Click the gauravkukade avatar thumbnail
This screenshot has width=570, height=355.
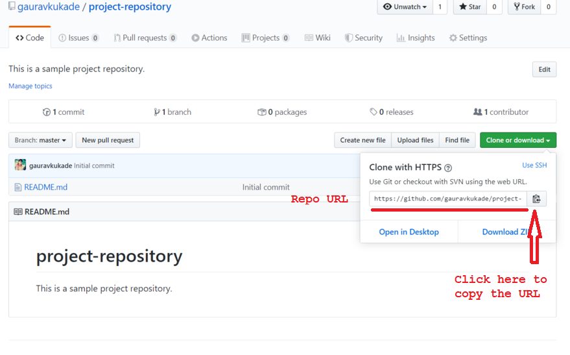20,165
